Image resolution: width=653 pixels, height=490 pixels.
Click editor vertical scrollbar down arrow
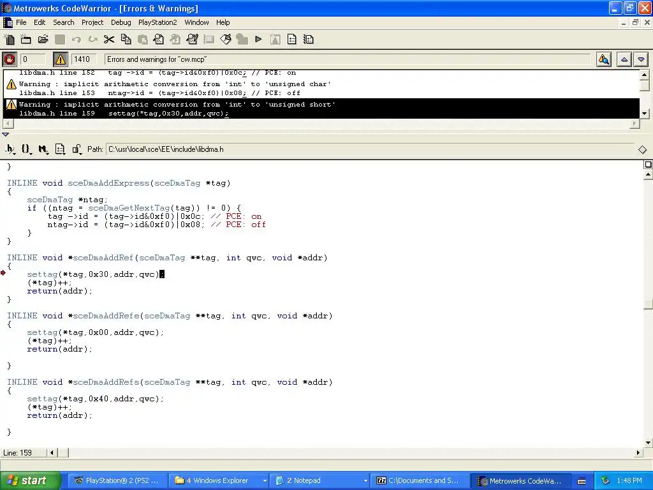click(x=648, y=443)
